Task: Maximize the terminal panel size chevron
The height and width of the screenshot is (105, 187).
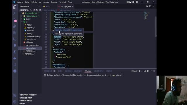Action: pyautogui.click(x=151, y=71)
